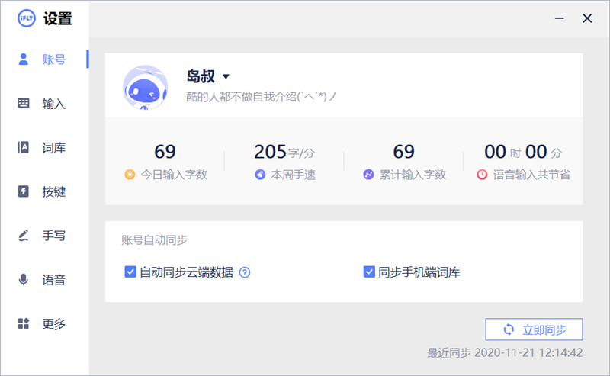Click the dictionary book icon in sidebar
Image resolution: width=610 pixels, height=376 pixels.
(x=24, y=147)
